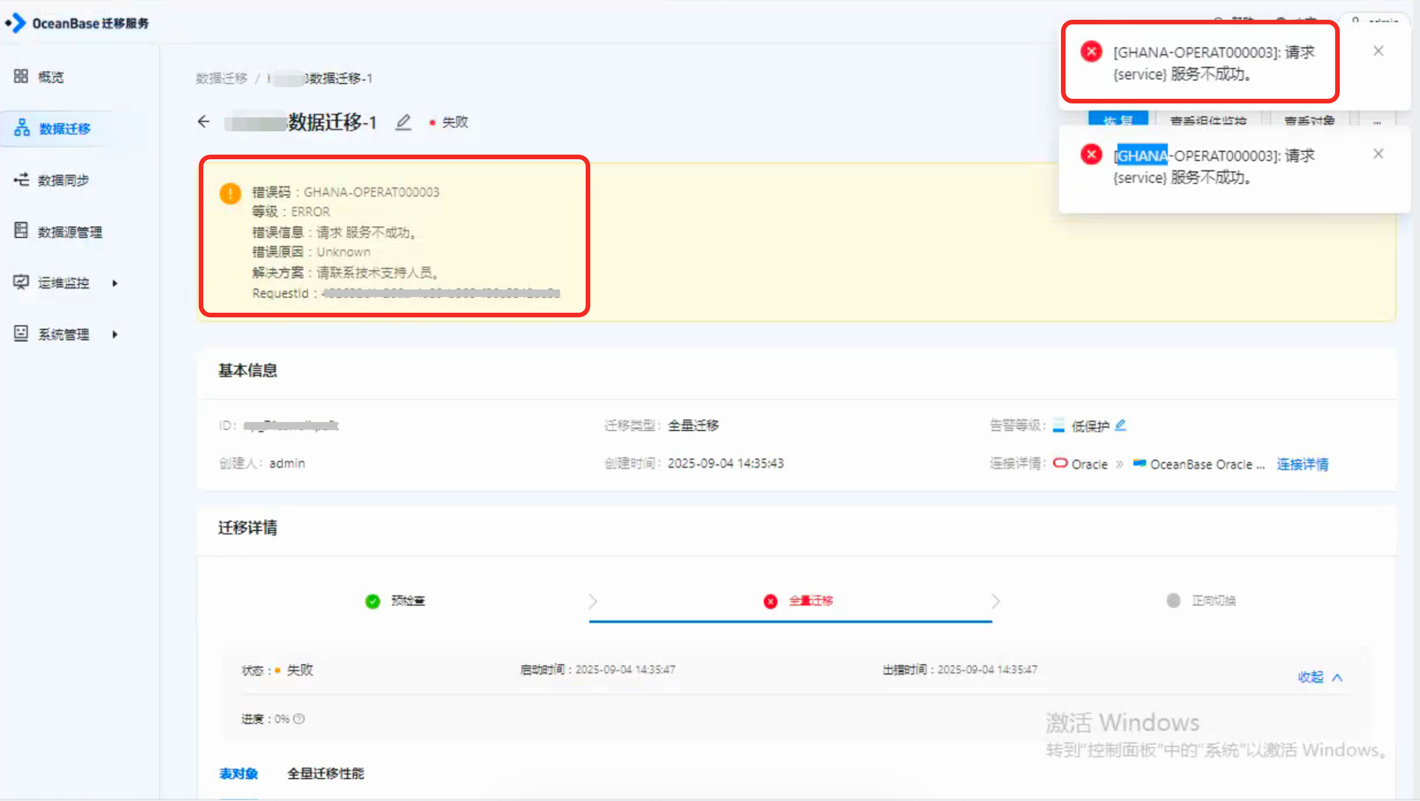Edit the 告警等级 alarm level pencil
The height and width of the screenshot is (801, 1420).
pyautogui.click(x=1121, y=425)
